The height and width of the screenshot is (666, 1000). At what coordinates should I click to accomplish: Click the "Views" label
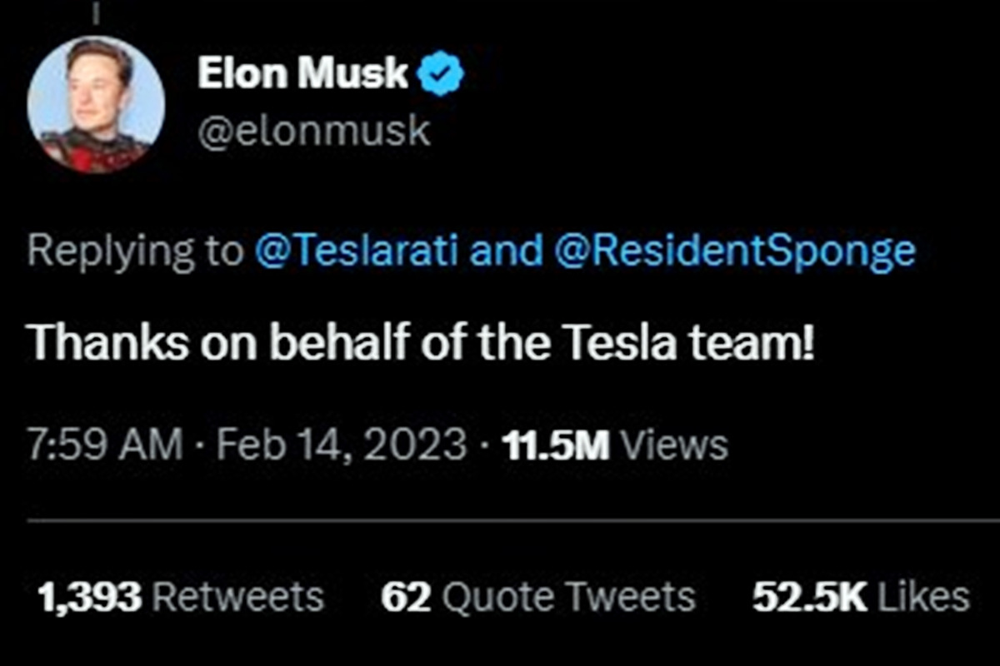[675, 445]
